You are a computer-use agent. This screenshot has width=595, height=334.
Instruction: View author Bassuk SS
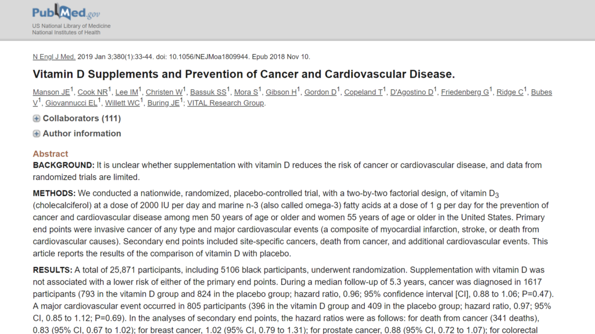click(x=209, y=93)
